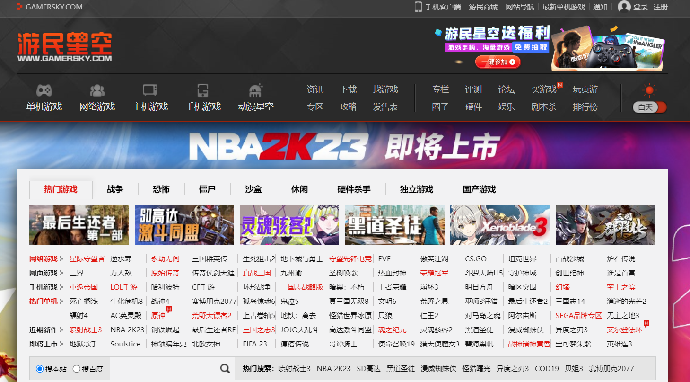Click the sun icon above 白天 switch
Screen dimensions: 690x382
649,90
